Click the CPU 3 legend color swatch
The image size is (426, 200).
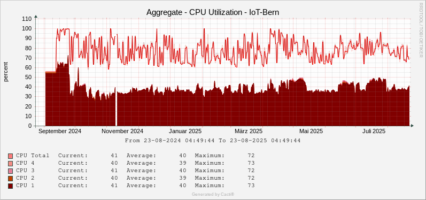[10, 171]
